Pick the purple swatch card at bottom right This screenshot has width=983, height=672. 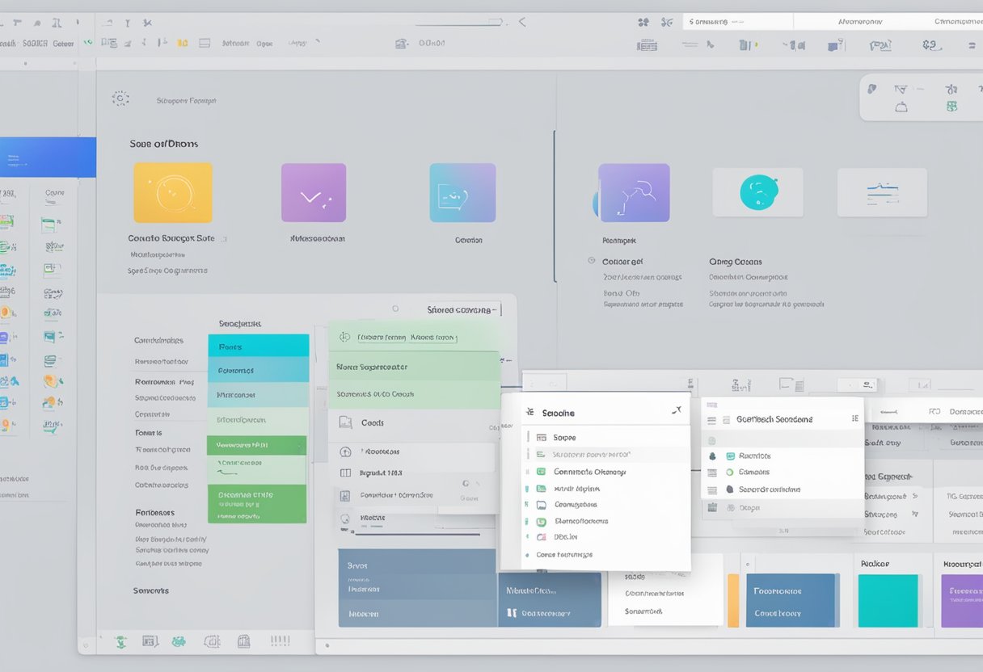pyautogui.click(x=962, y=600)
